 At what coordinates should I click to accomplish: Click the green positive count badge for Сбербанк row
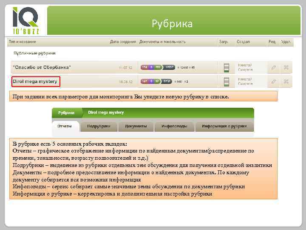click(x=158, y=67)
